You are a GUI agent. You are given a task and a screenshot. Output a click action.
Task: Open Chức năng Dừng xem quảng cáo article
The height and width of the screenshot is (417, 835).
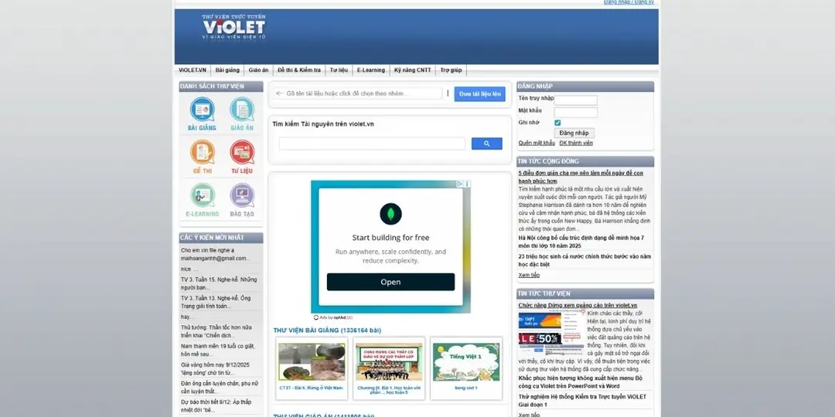click(578, 305)
